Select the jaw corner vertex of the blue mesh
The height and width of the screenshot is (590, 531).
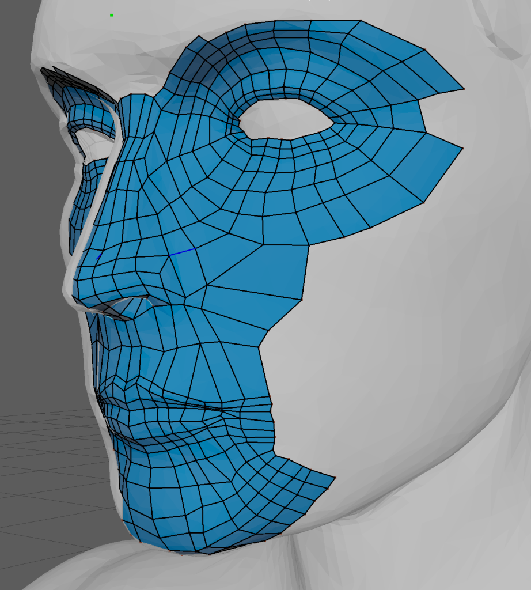tap(335, 477)
